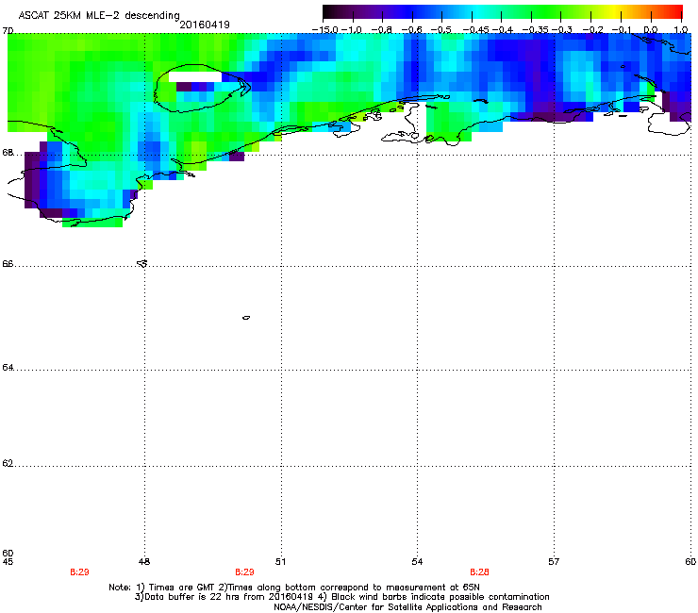698x613 pixels.
Task: Click the '-1.0' color bar label
Action: pos(352,30)
